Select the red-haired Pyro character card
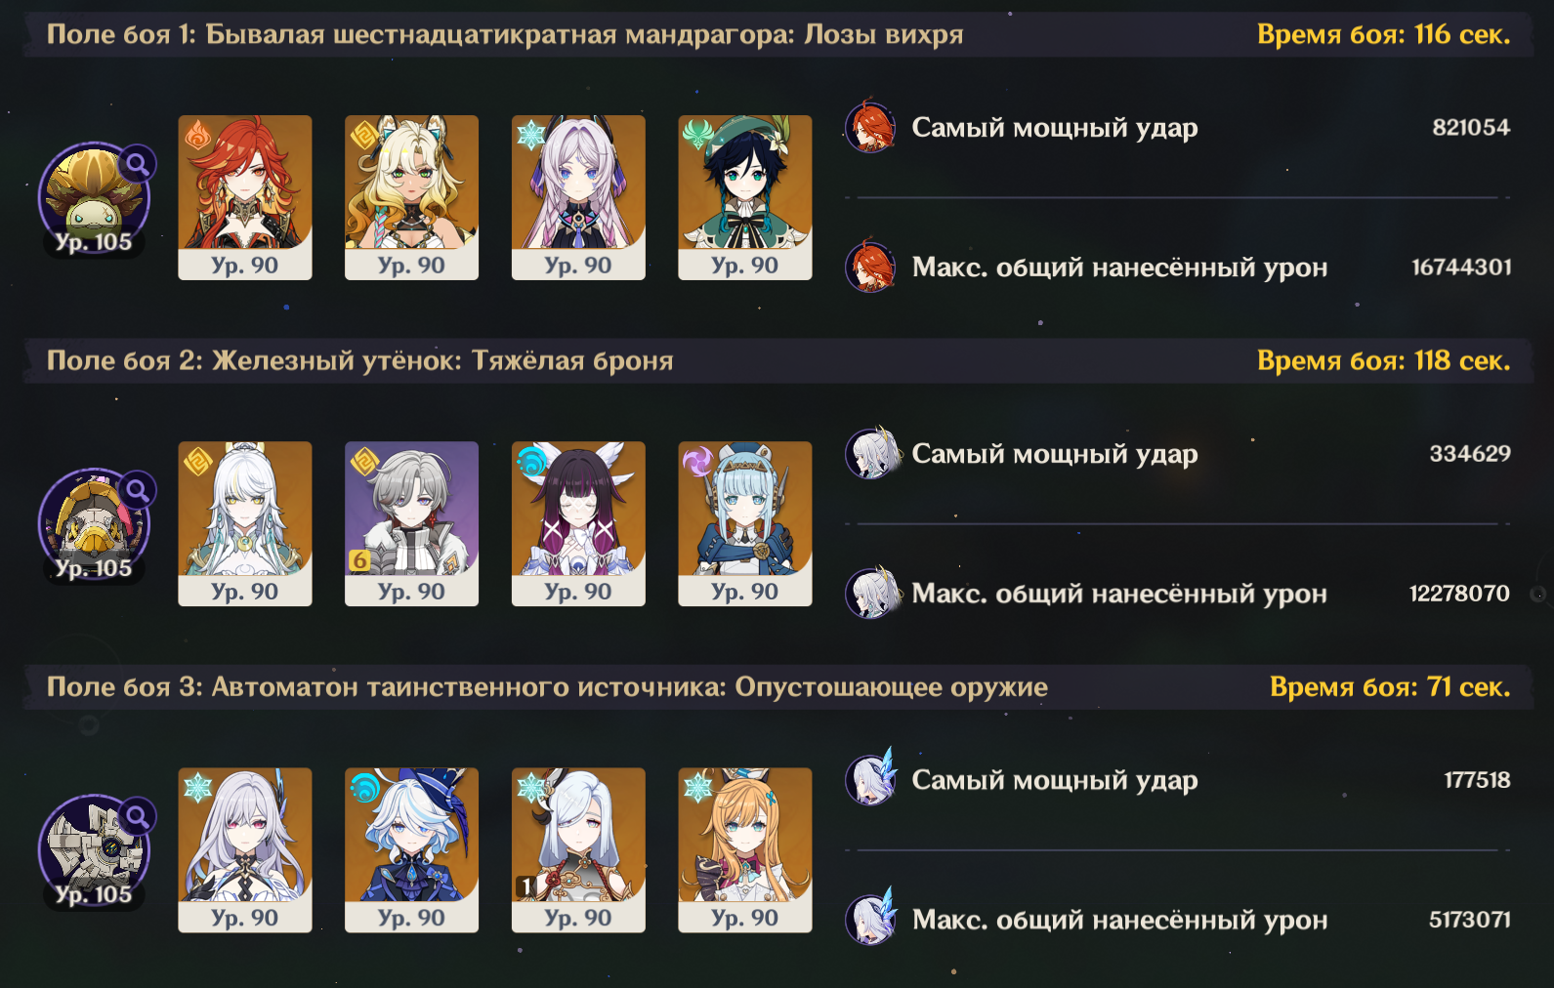The height and width of the screenshot is (988, 1554). click(245, 198)
